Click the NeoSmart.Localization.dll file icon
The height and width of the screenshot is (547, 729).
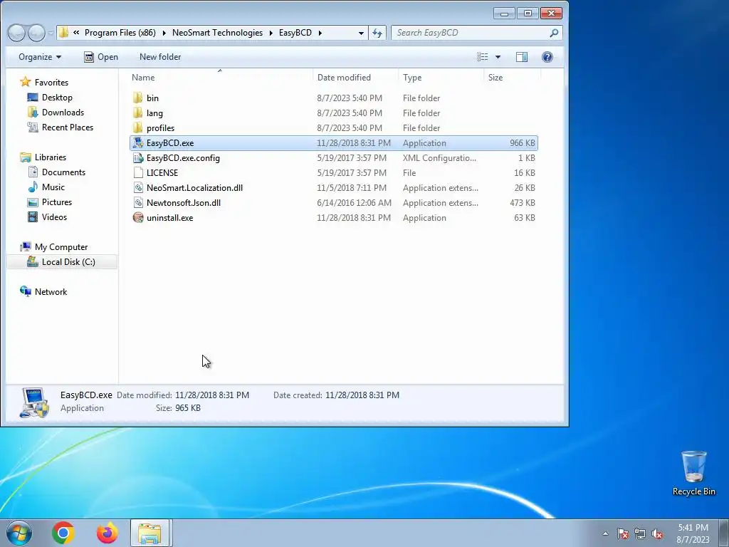(x=137, y=188)
